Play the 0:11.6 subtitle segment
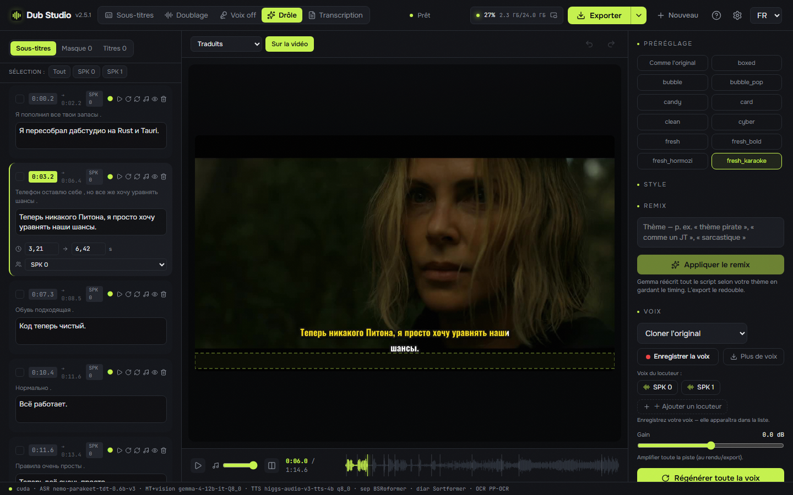 click(x=120, y=450)
